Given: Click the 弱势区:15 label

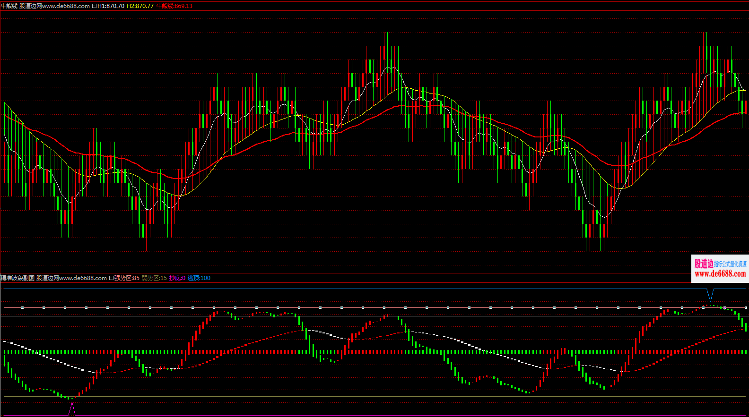Looking at the screenshot, I should 154,278.
